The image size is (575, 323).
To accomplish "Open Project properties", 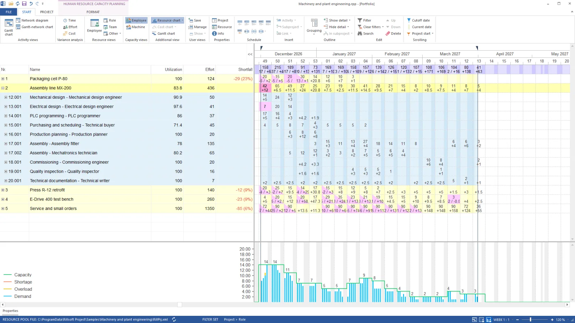I will click(x=220, y=20).
